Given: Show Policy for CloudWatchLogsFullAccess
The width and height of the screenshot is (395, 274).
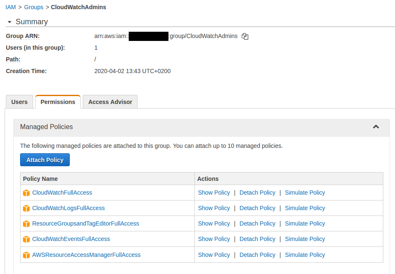Looking at the screenshot, I should (x=214, y=208).
